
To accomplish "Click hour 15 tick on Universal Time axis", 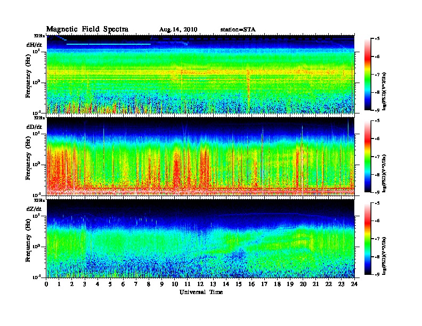I will [x=239, y=284].
